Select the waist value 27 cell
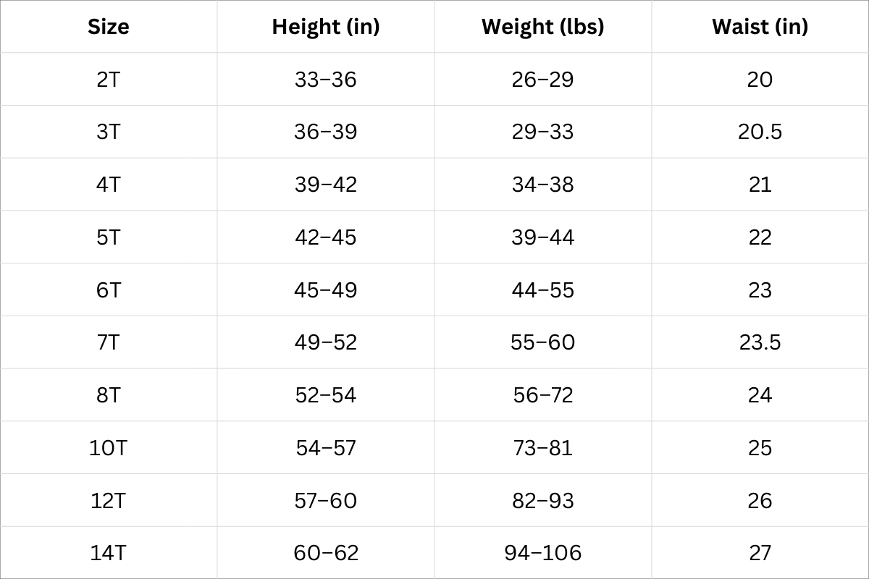 coord(760,553)
